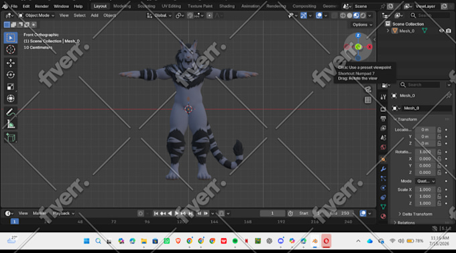Switch to rendered shading
This screenshot has height=253, width=456.
pyautogui.click(x=363, y=15)
